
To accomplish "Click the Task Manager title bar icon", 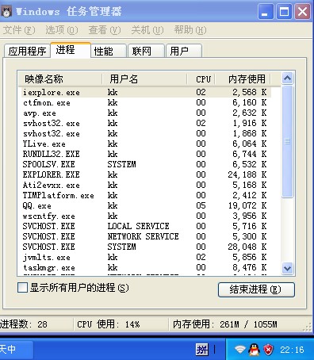I will [x=6, y=11].
